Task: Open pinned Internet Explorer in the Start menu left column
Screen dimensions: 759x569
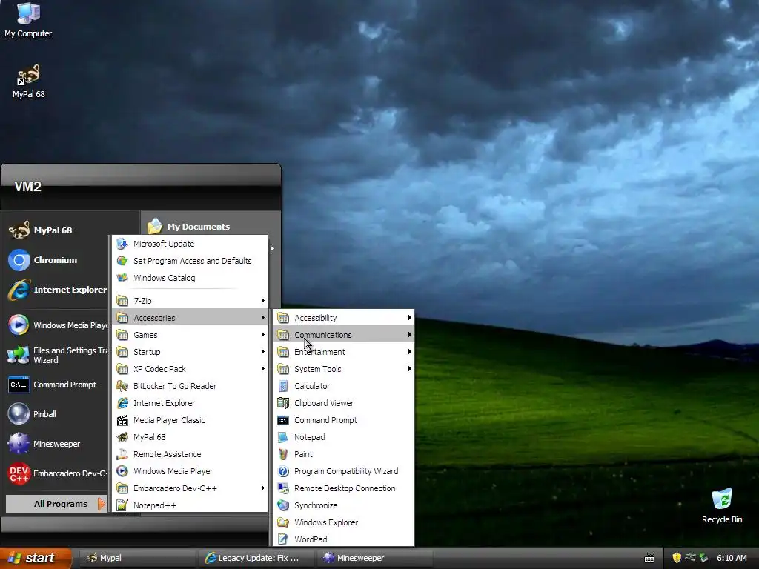Action: [56, 290]
